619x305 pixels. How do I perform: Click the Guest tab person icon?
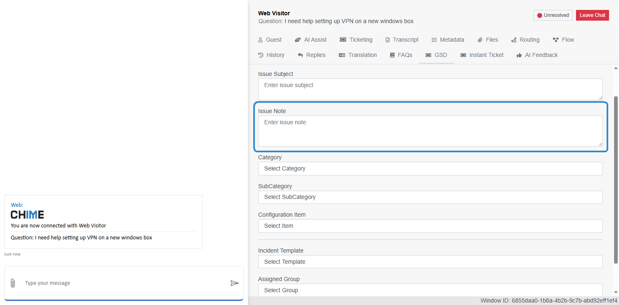click(x=260, y=40)
